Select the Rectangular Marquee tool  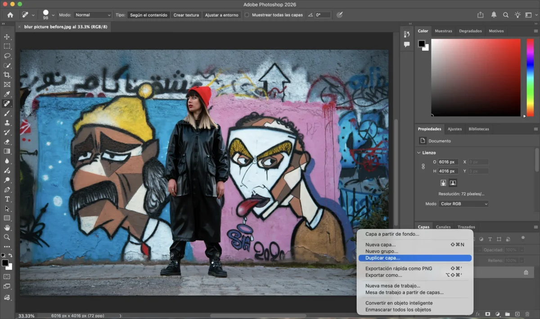[x=7, y=46]
